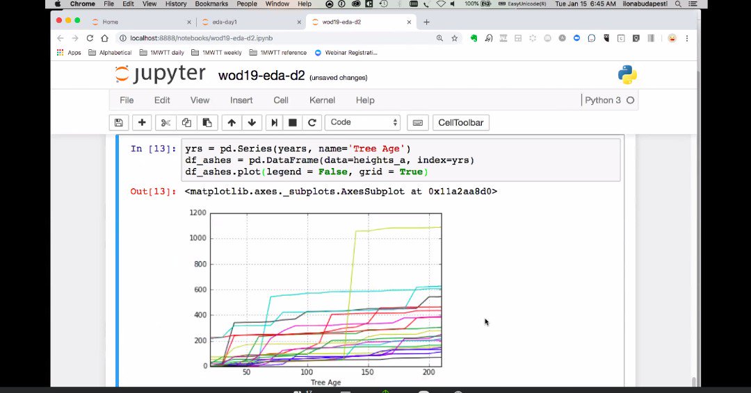Click the Wi-Fi status icon in menu bar
Viewport: 751px width, 393px height.
[x=441, y=4]
